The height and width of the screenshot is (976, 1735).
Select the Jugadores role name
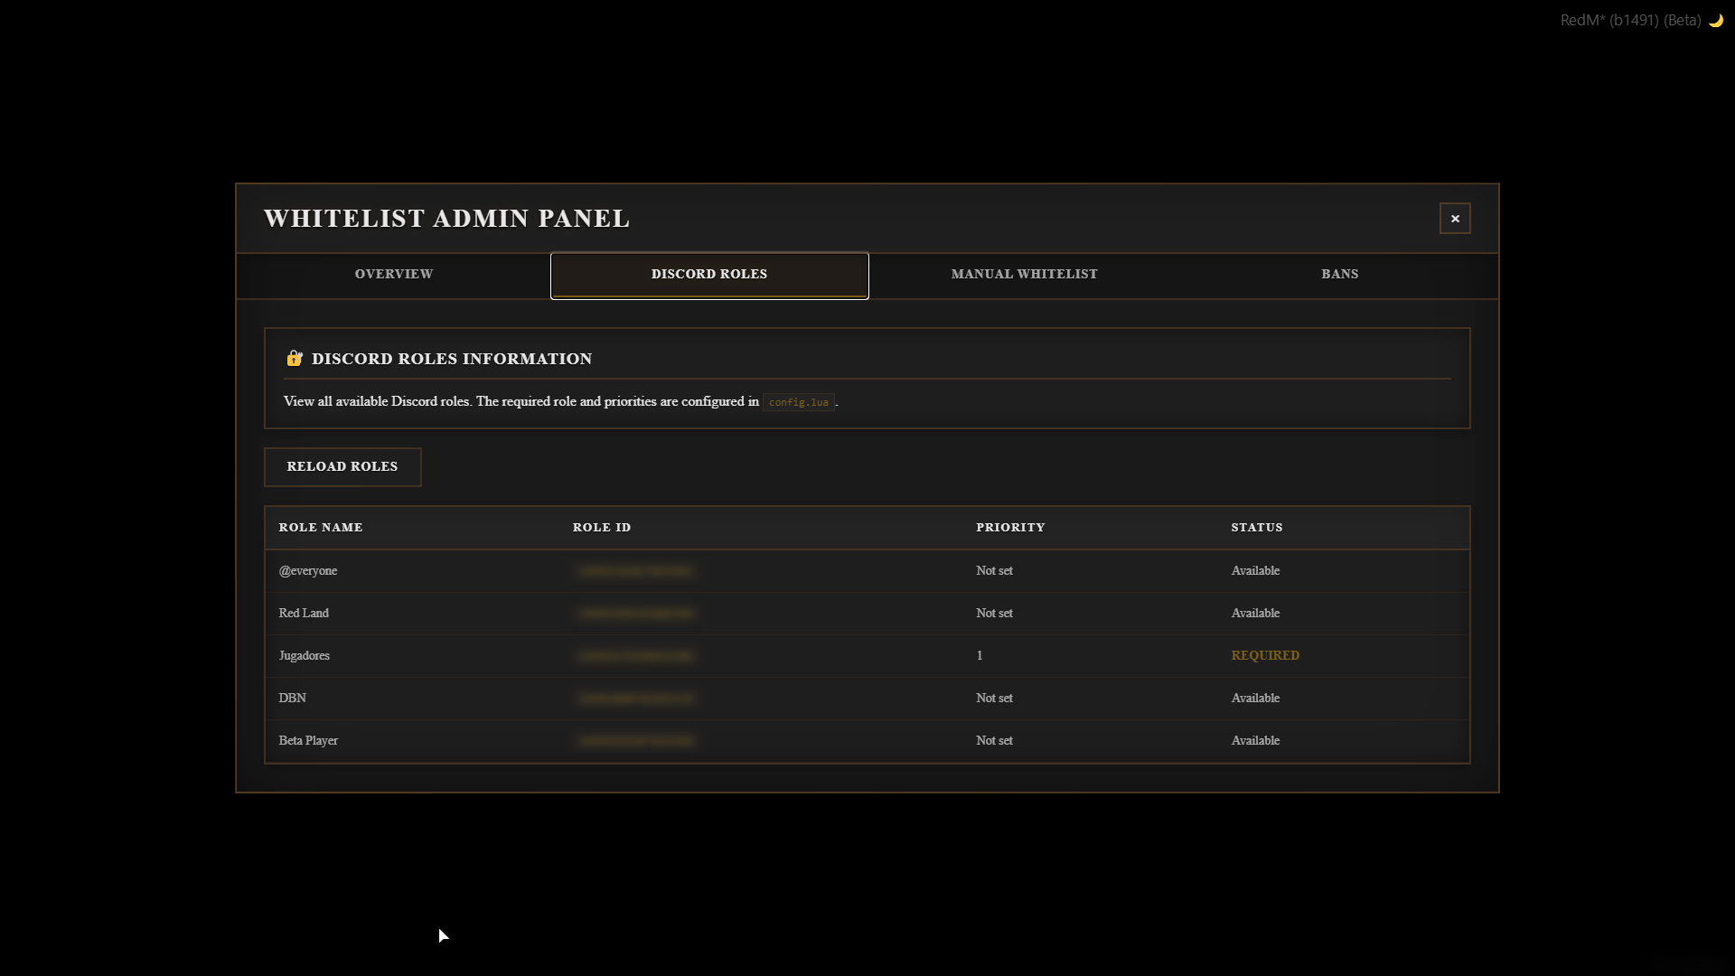pos(305,656)
